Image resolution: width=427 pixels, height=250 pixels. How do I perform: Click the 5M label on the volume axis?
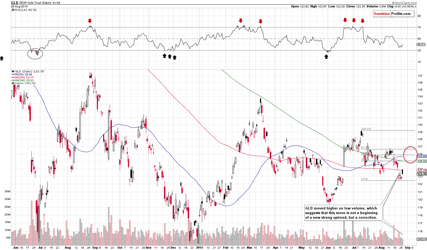(8, 238)
